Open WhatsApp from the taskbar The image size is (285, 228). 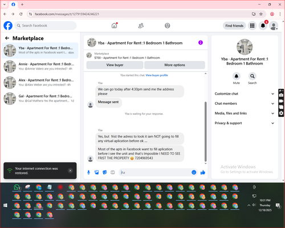click(17, 188)
